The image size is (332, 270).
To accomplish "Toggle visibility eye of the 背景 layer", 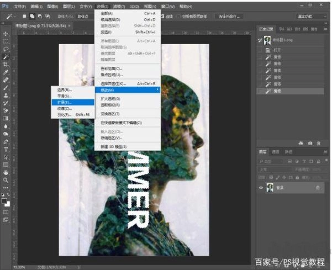I will [x=261, y=188].
